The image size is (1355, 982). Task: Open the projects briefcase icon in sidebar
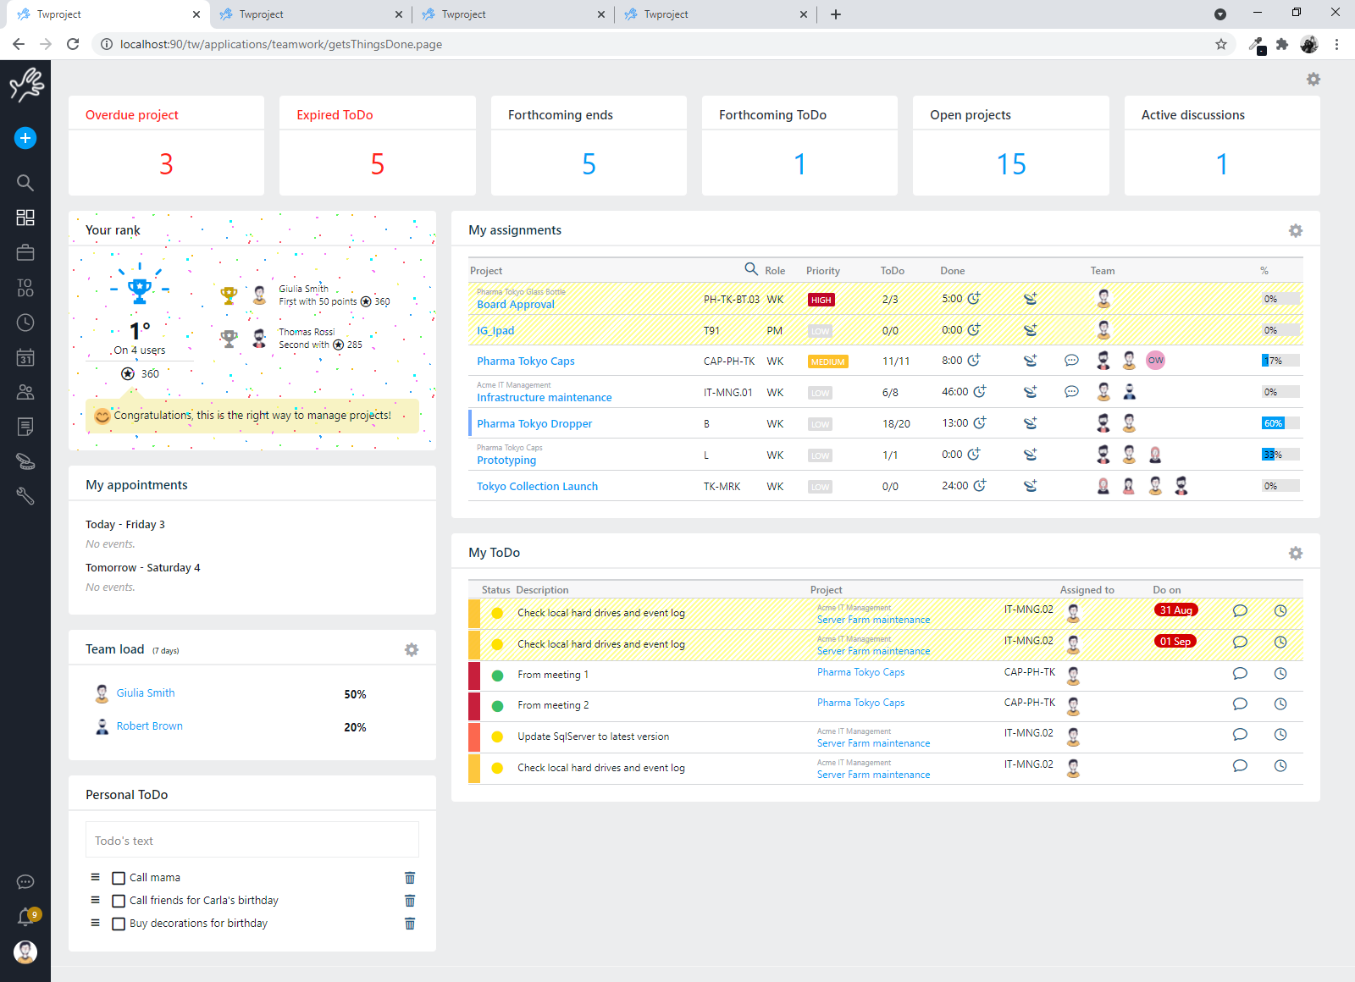tap(25, 252)
